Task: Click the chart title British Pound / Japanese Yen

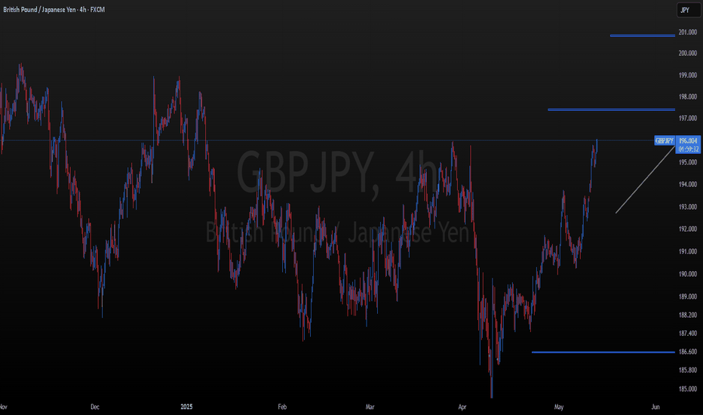Action: tap(39, 9)
